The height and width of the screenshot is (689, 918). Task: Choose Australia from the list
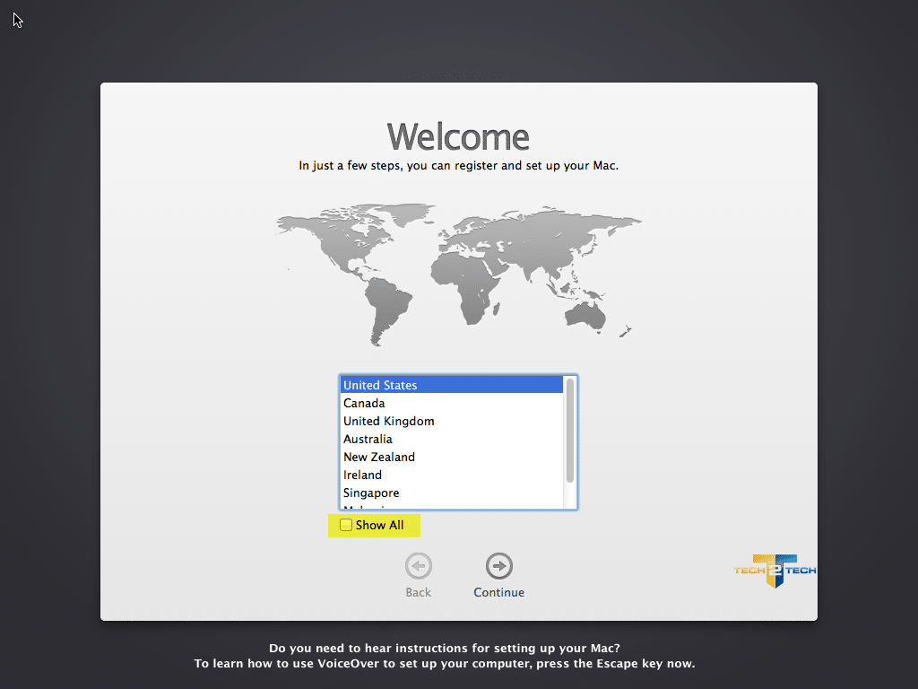(x=452, y=439)
